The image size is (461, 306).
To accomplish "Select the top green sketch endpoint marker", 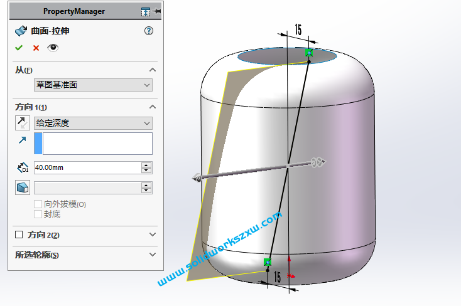I will [x=309, y=53].
